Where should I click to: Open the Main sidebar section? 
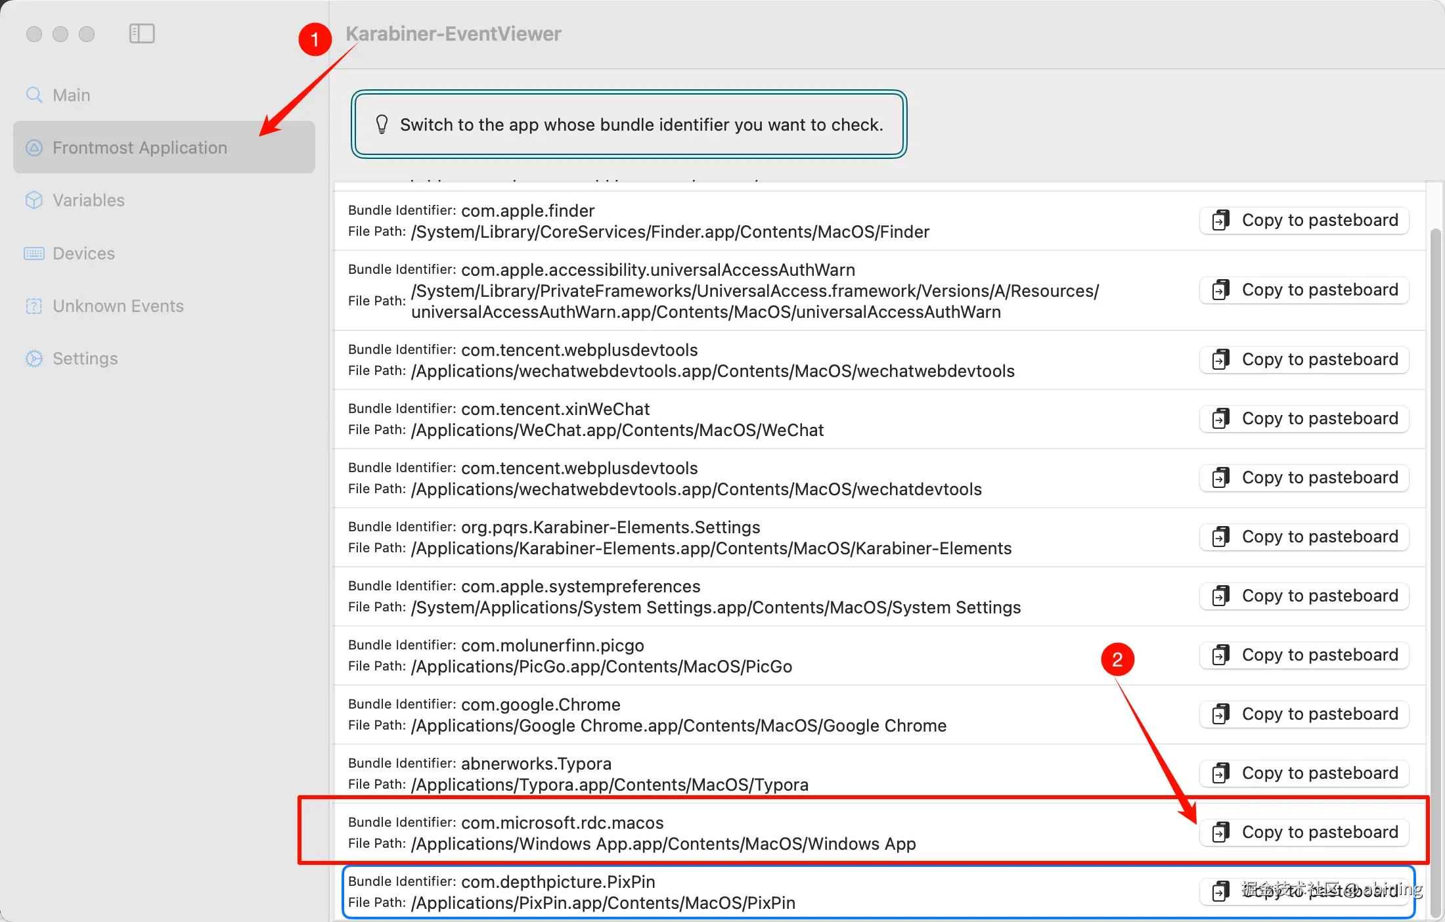tap(71, 95)
